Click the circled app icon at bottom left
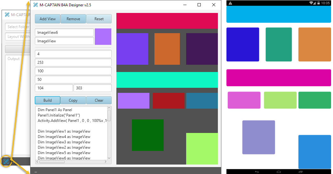This screenshot has width=333, height=174. pyautogui.click(x=6, y=162)
